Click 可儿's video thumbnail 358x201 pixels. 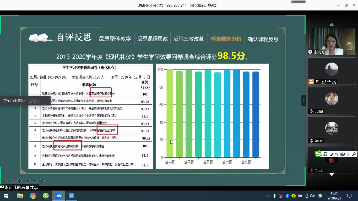click(x=332, y=41)
